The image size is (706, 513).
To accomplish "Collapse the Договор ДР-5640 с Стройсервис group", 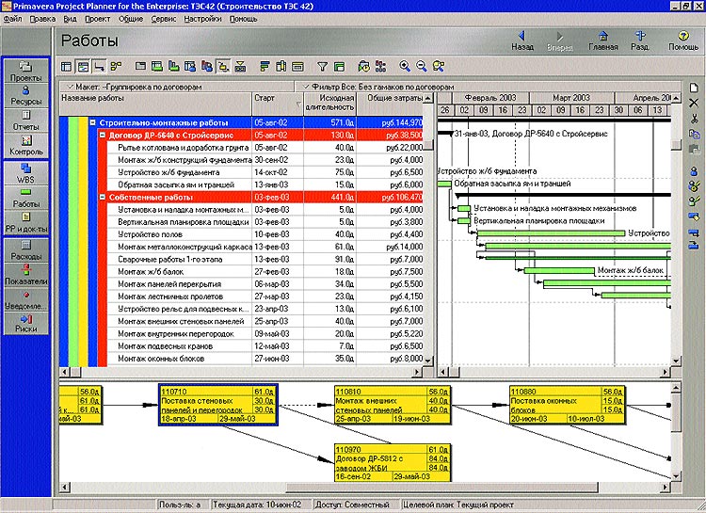I will (x=103, y=136).
